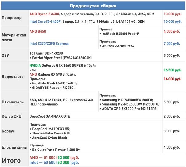Screen dimensions: 186x167
Task: Select the green '16 500 руб.' price
Action: click(173, 70)
